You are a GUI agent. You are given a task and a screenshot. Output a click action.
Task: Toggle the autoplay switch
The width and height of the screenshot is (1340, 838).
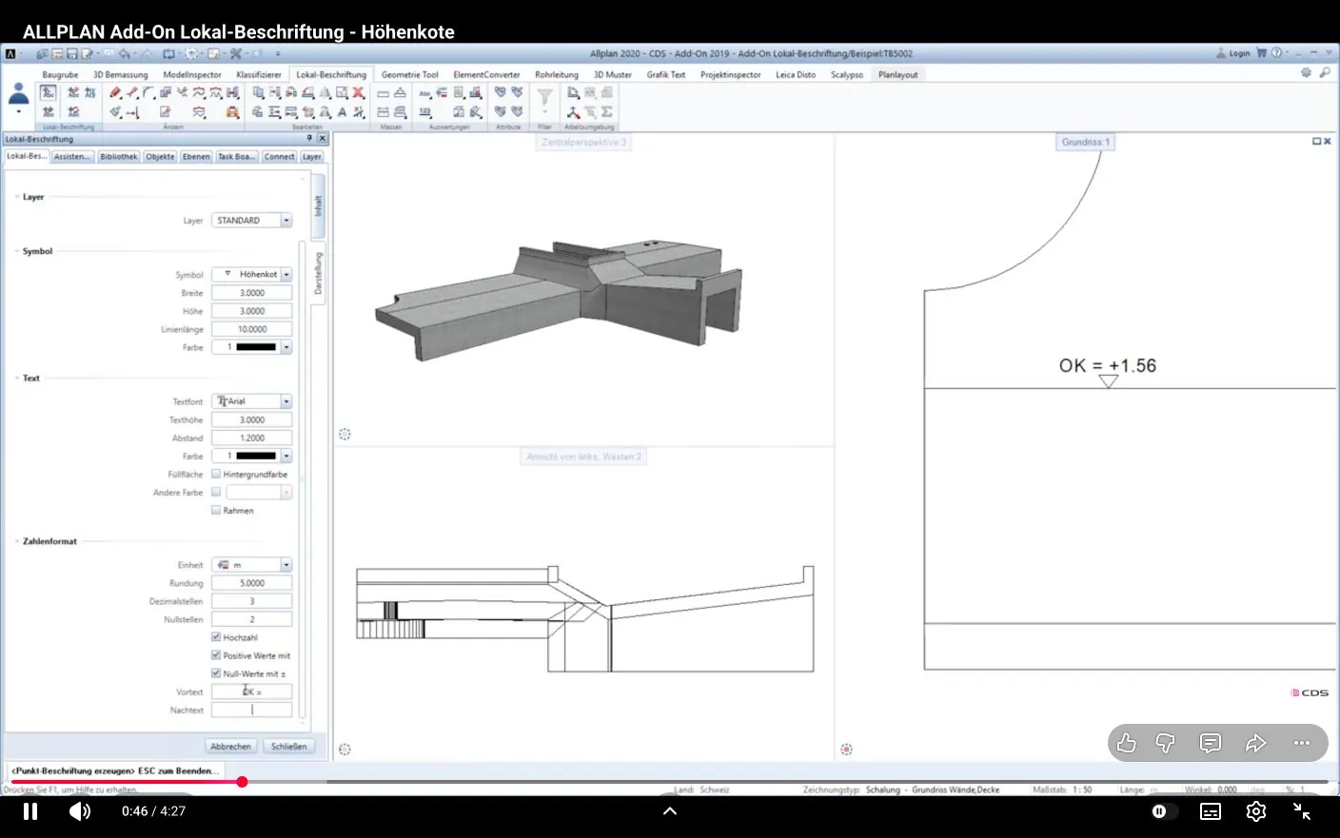point(1162,811)
